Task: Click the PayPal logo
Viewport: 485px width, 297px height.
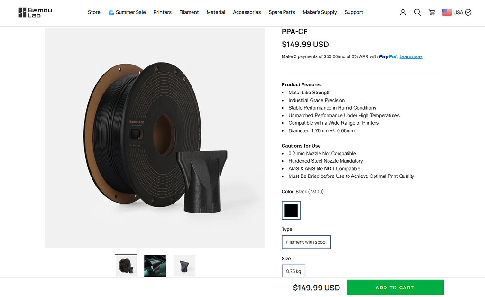Action: click(x=388, y=56)
